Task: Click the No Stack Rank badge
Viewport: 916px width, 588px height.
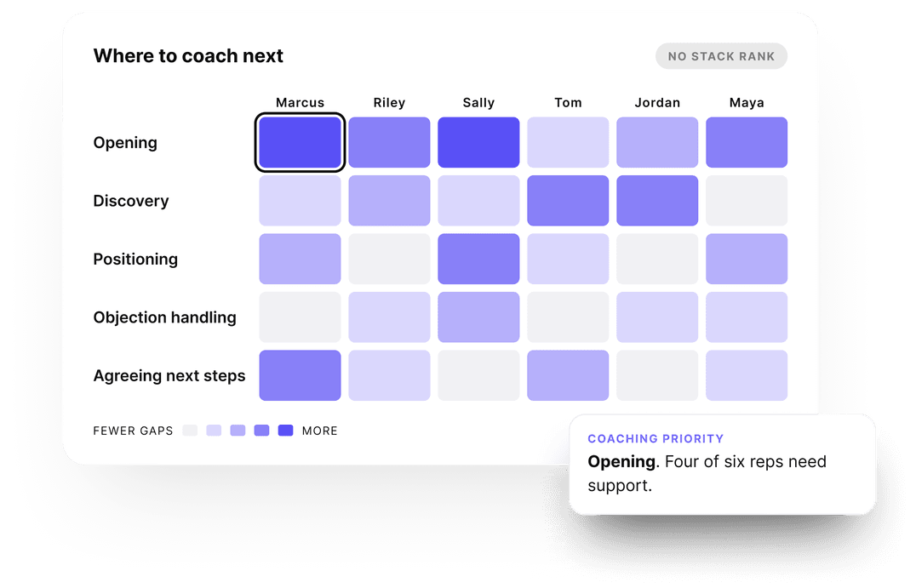Action: (721, 56)
